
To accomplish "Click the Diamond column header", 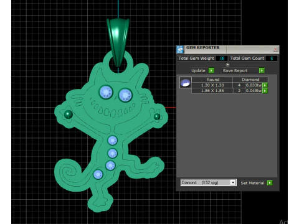I will (250, 80).
